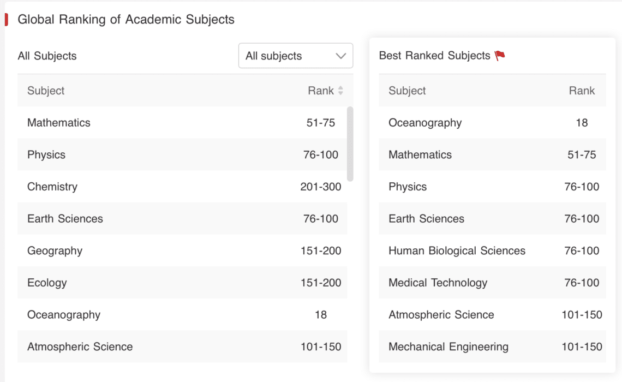Click the All Subjects table scrollbar
Image resolution: width=622 pixels, height=382 pixels.
pos(350,144)
